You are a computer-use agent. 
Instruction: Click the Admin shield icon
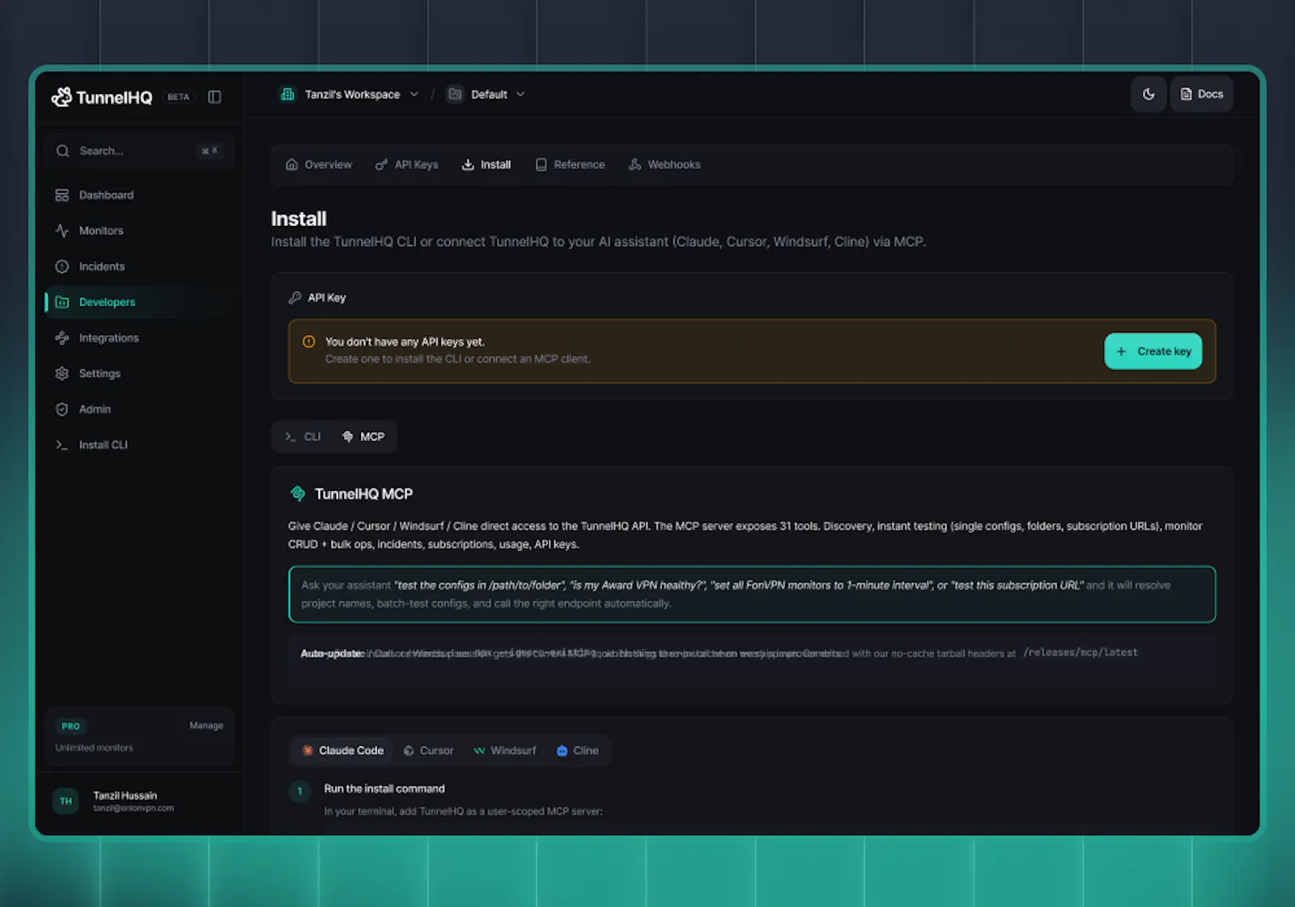click(62, 409)
